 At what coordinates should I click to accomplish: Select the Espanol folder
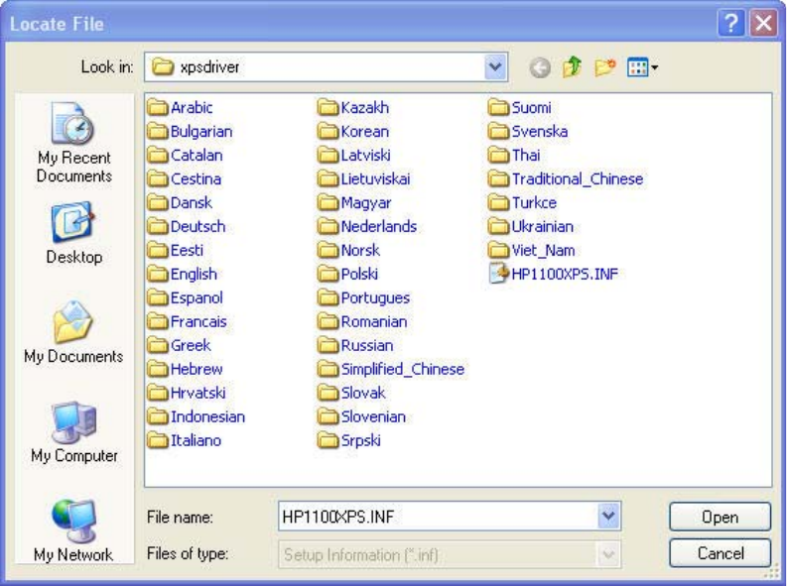click(185, 297)
